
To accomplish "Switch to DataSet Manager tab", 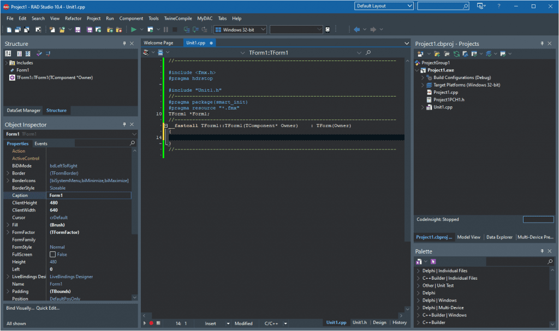I will (x=23, y=111).
